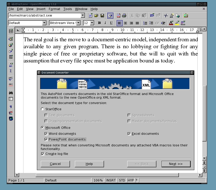Toggle Bold formatting in the toolbar
Screen dimensions: 216x190
[x=99, y=23]
